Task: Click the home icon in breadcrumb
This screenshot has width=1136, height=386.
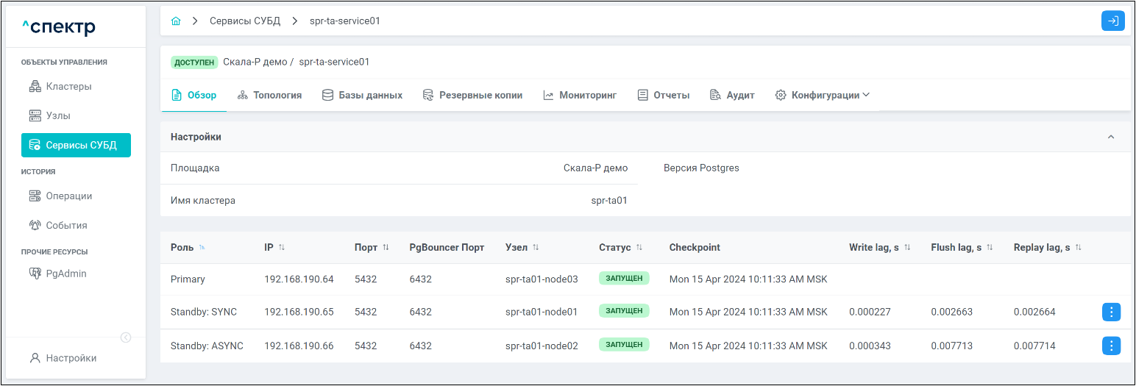Action: (x=176, y=21)
